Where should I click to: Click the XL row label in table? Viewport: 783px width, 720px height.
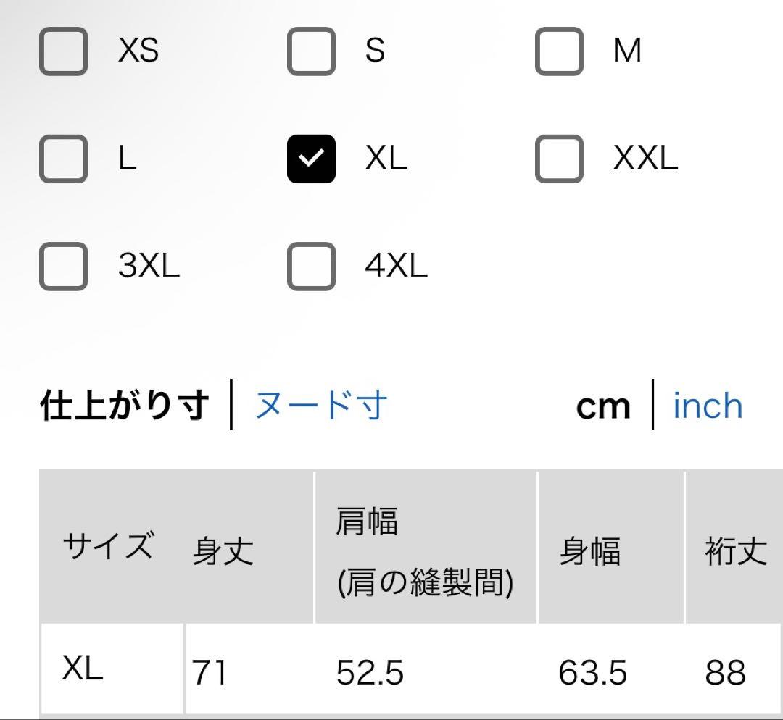(83, 668)
